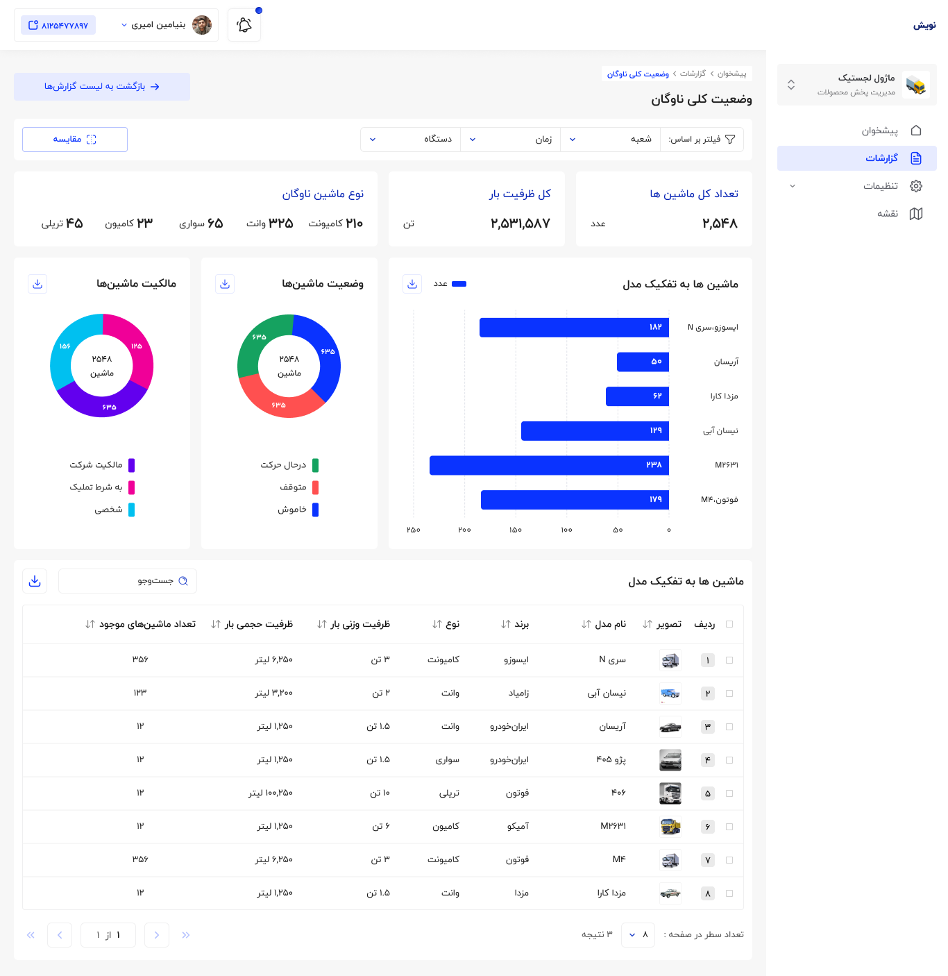Download the vehicle models table

coord(35,581)
